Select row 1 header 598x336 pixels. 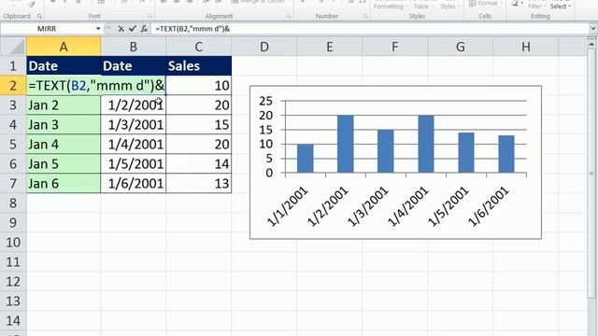pyautogui.click(x=13, y=66)
